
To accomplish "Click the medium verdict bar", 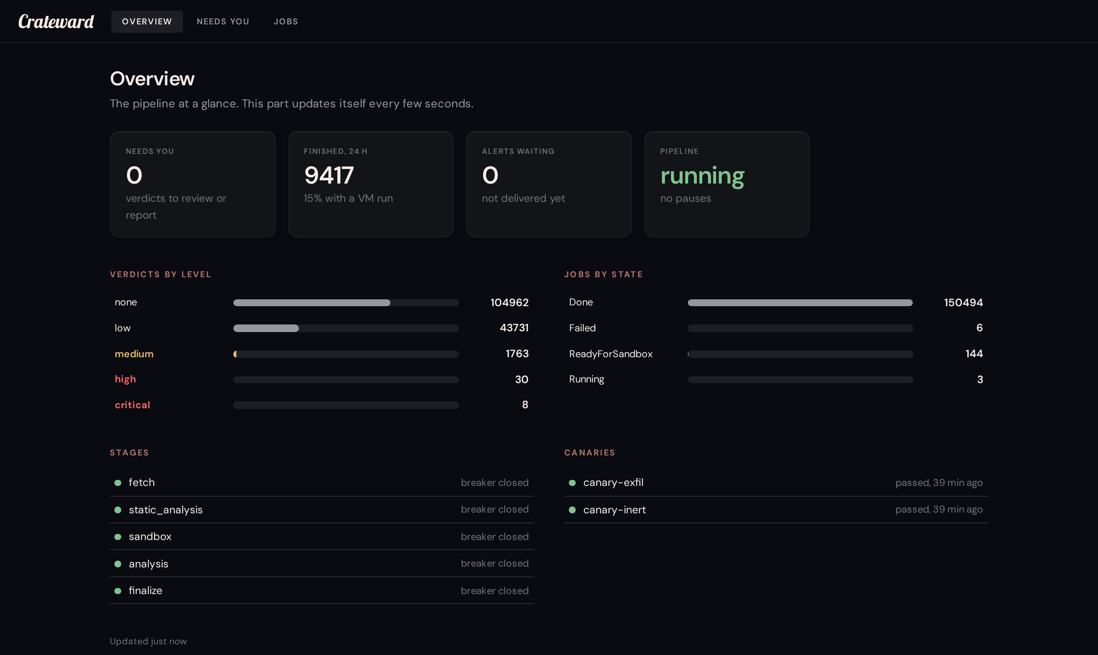I will 346,354.
